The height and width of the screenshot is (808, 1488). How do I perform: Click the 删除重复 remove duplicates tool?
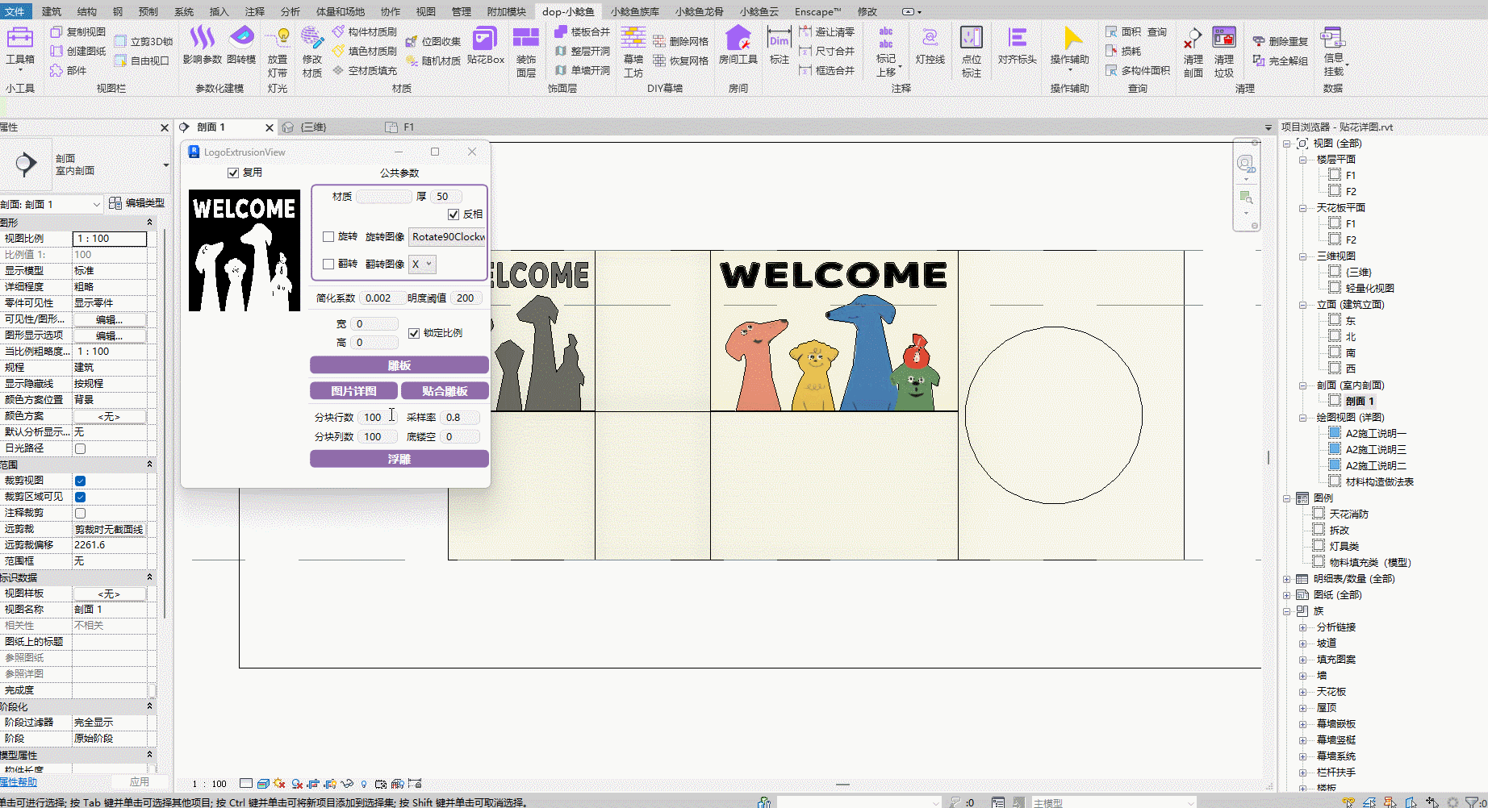[x=1280, y=41]
